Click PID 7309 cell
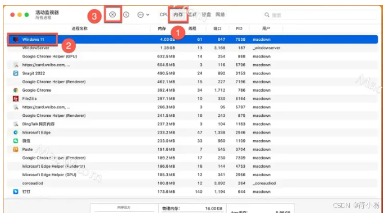This screenshot has height=213, width=384. (240, 158)
